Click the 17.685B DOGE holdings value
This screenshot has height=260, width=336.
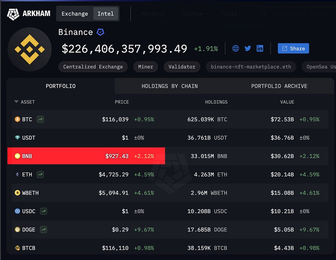207,230
